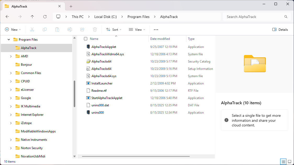Click the Paste clipboard icon
The image size is (294, 165).
click(57, 30)
